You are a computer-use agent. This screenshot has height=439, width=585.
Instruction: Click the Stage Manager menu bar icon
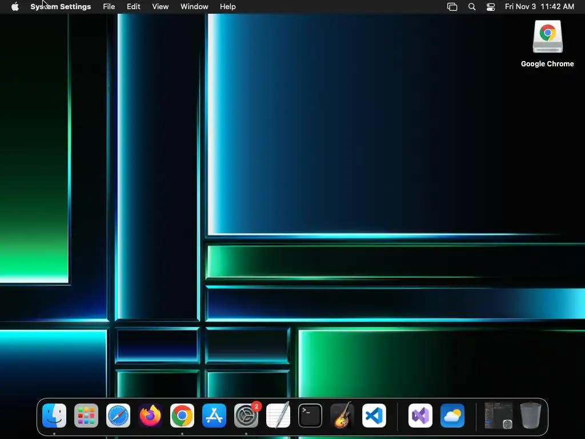click(x=452, y=7)
